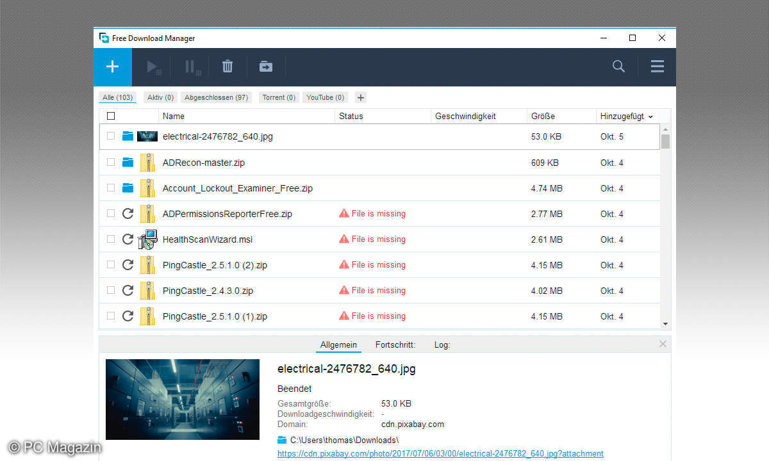Screen dimensions: 769x461
Task: Click the 609 KB size cell
Action: coord(545,163)
